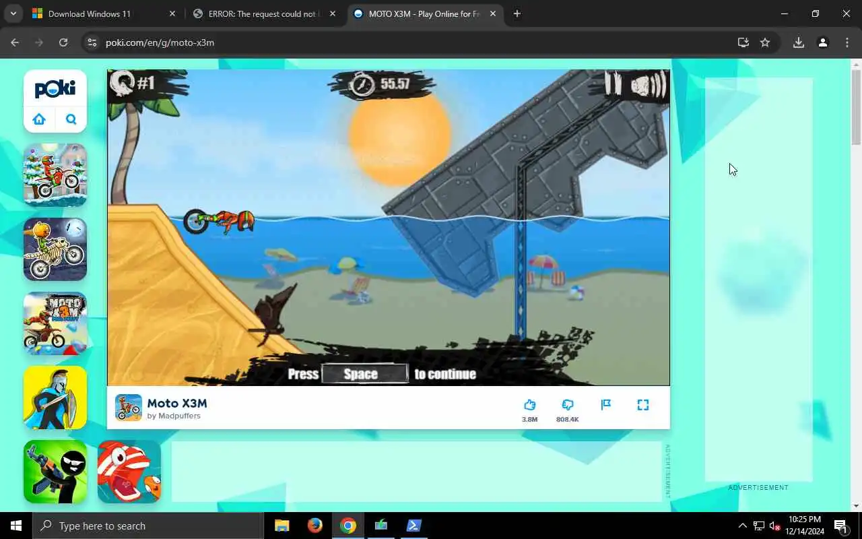Open Poki home page icon
Image resolution: width=862 pixels, height=539 pixels.
point(39,119)
